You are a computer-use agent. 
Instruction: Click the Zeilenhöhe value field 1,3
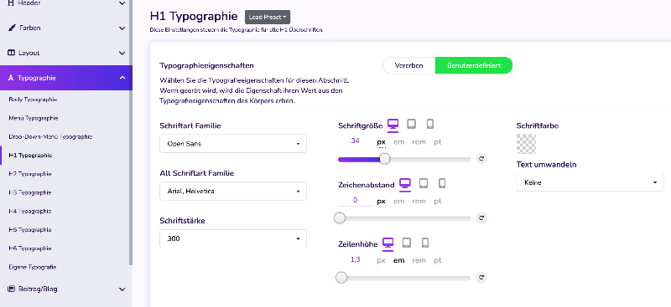pos(355,259)
